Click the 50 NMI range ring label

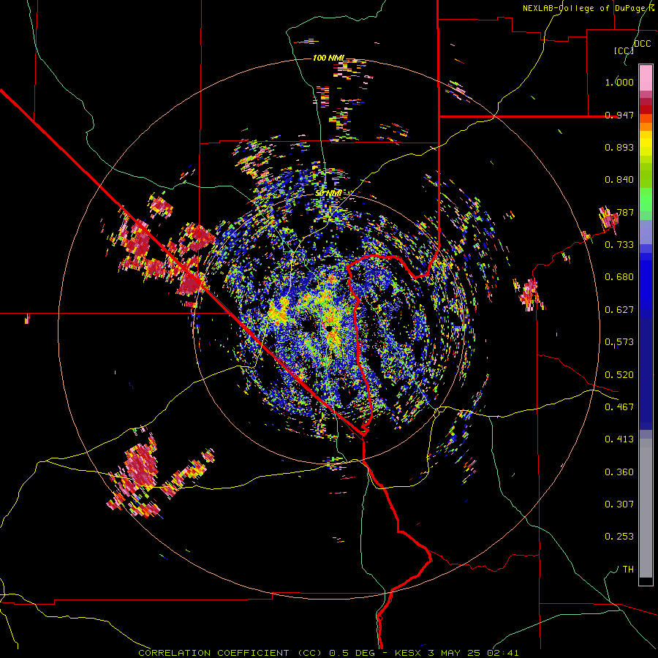click(x=328, y=194)
